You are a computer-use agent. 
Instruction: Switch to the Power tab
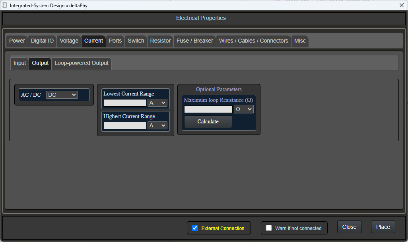click(x=17, y=41)
